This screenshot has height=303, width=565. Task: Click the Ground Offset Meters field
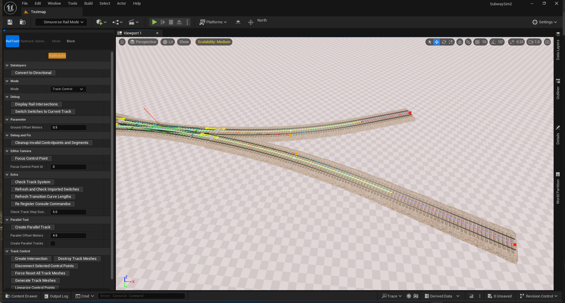68,128
